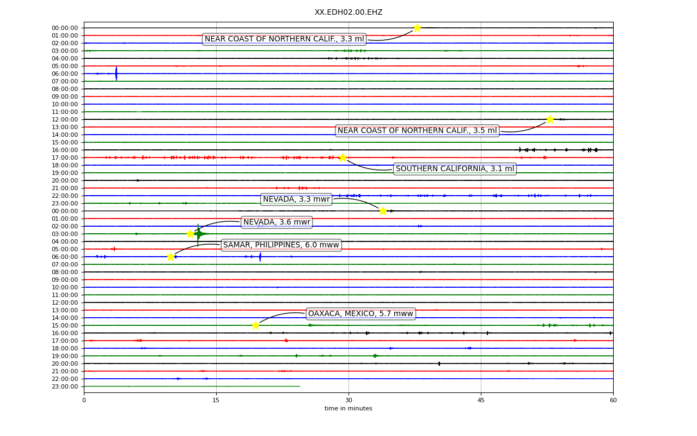The width and height of the screenshot is (697, 436).
Task: Click the last 23:00:00 row label
Action: click(66, 386)
